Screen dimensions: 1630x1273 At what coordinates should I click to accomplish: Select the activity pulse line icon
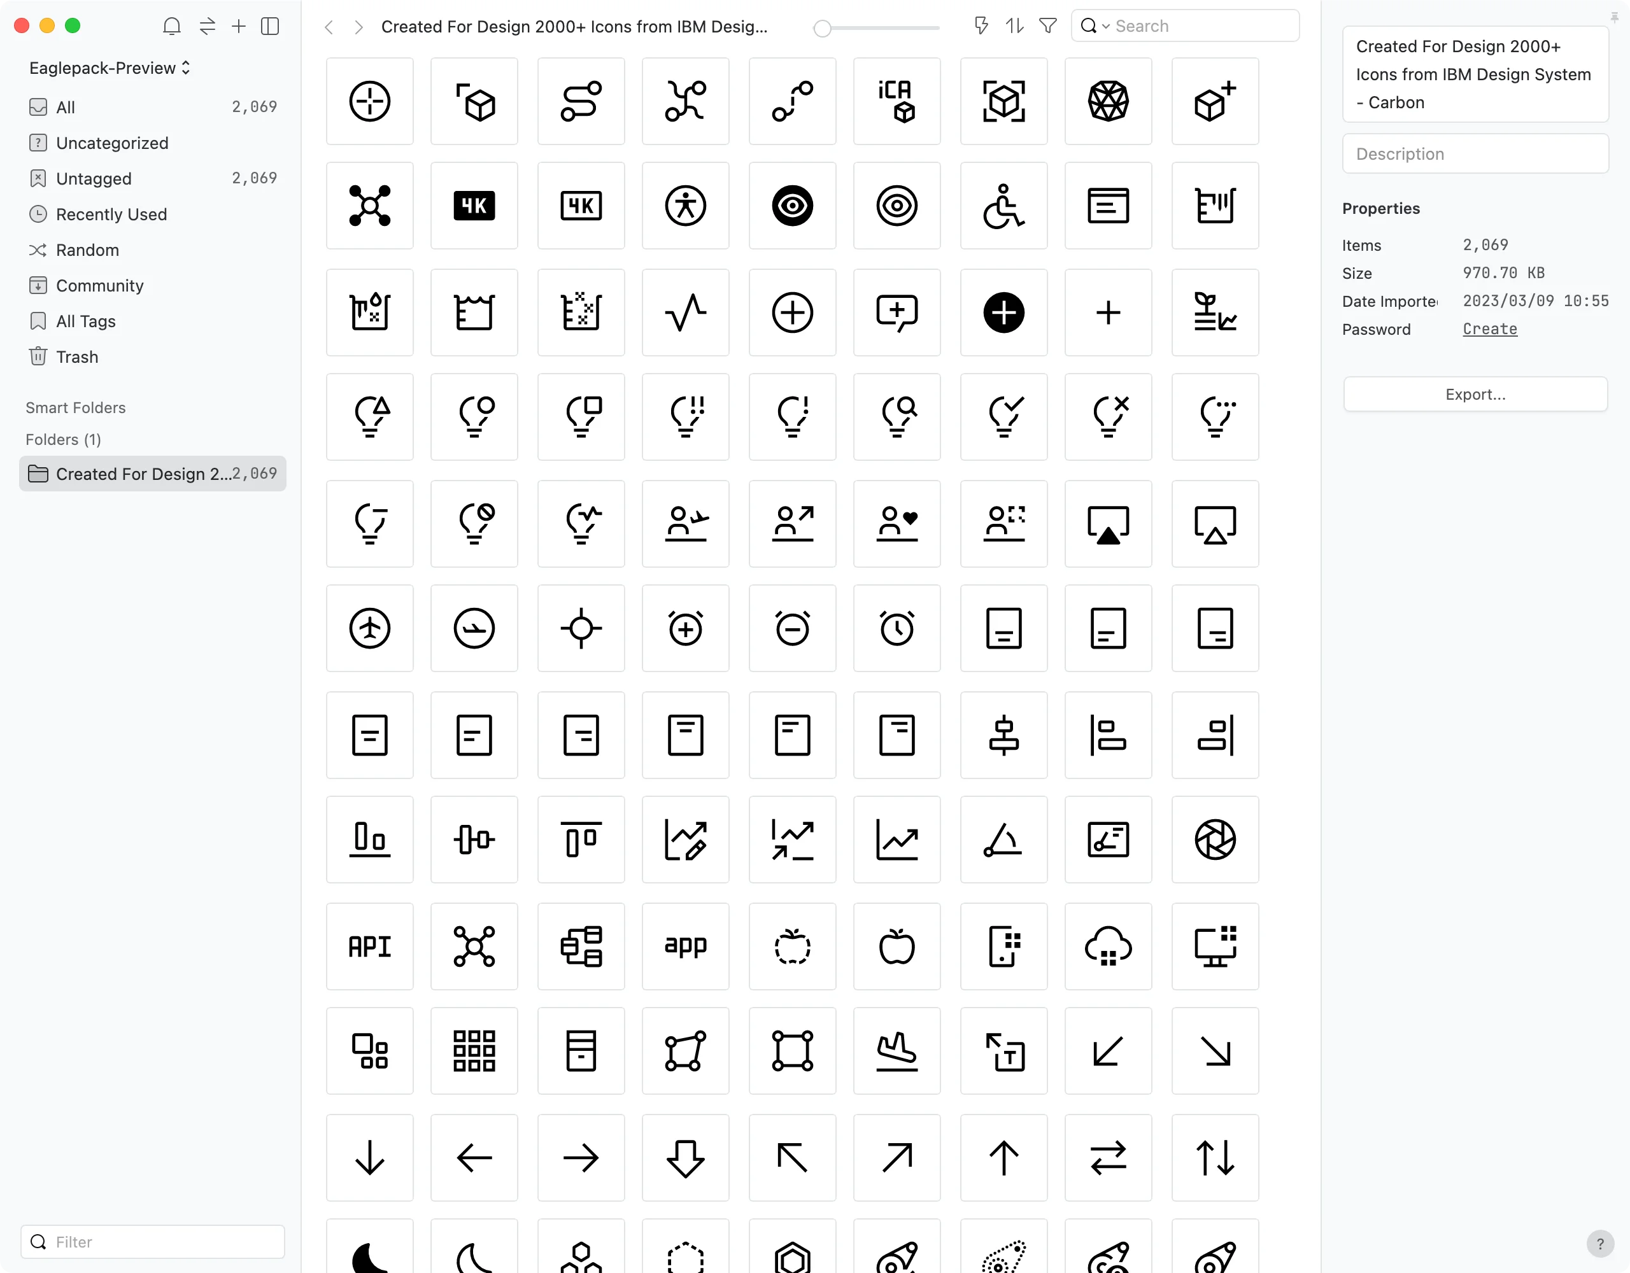685,313
